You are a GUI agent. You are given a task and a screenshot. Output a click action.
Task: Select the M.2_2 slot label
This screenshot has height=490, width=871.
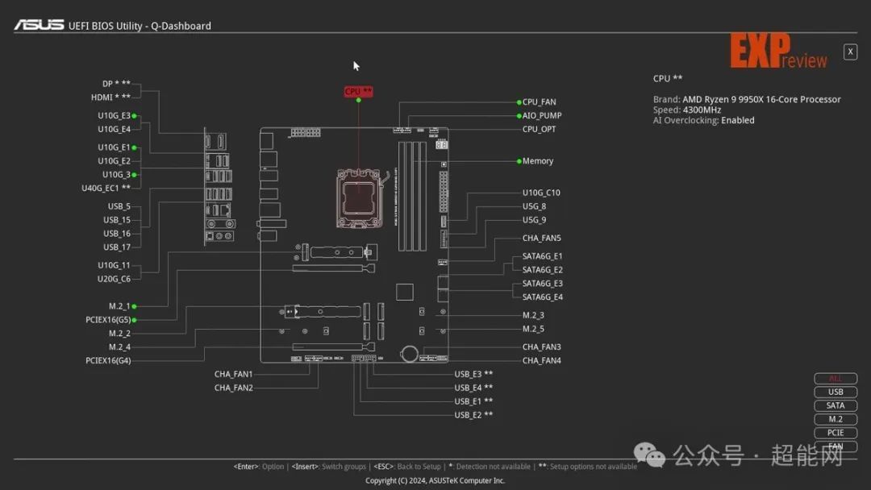point(119,334)
